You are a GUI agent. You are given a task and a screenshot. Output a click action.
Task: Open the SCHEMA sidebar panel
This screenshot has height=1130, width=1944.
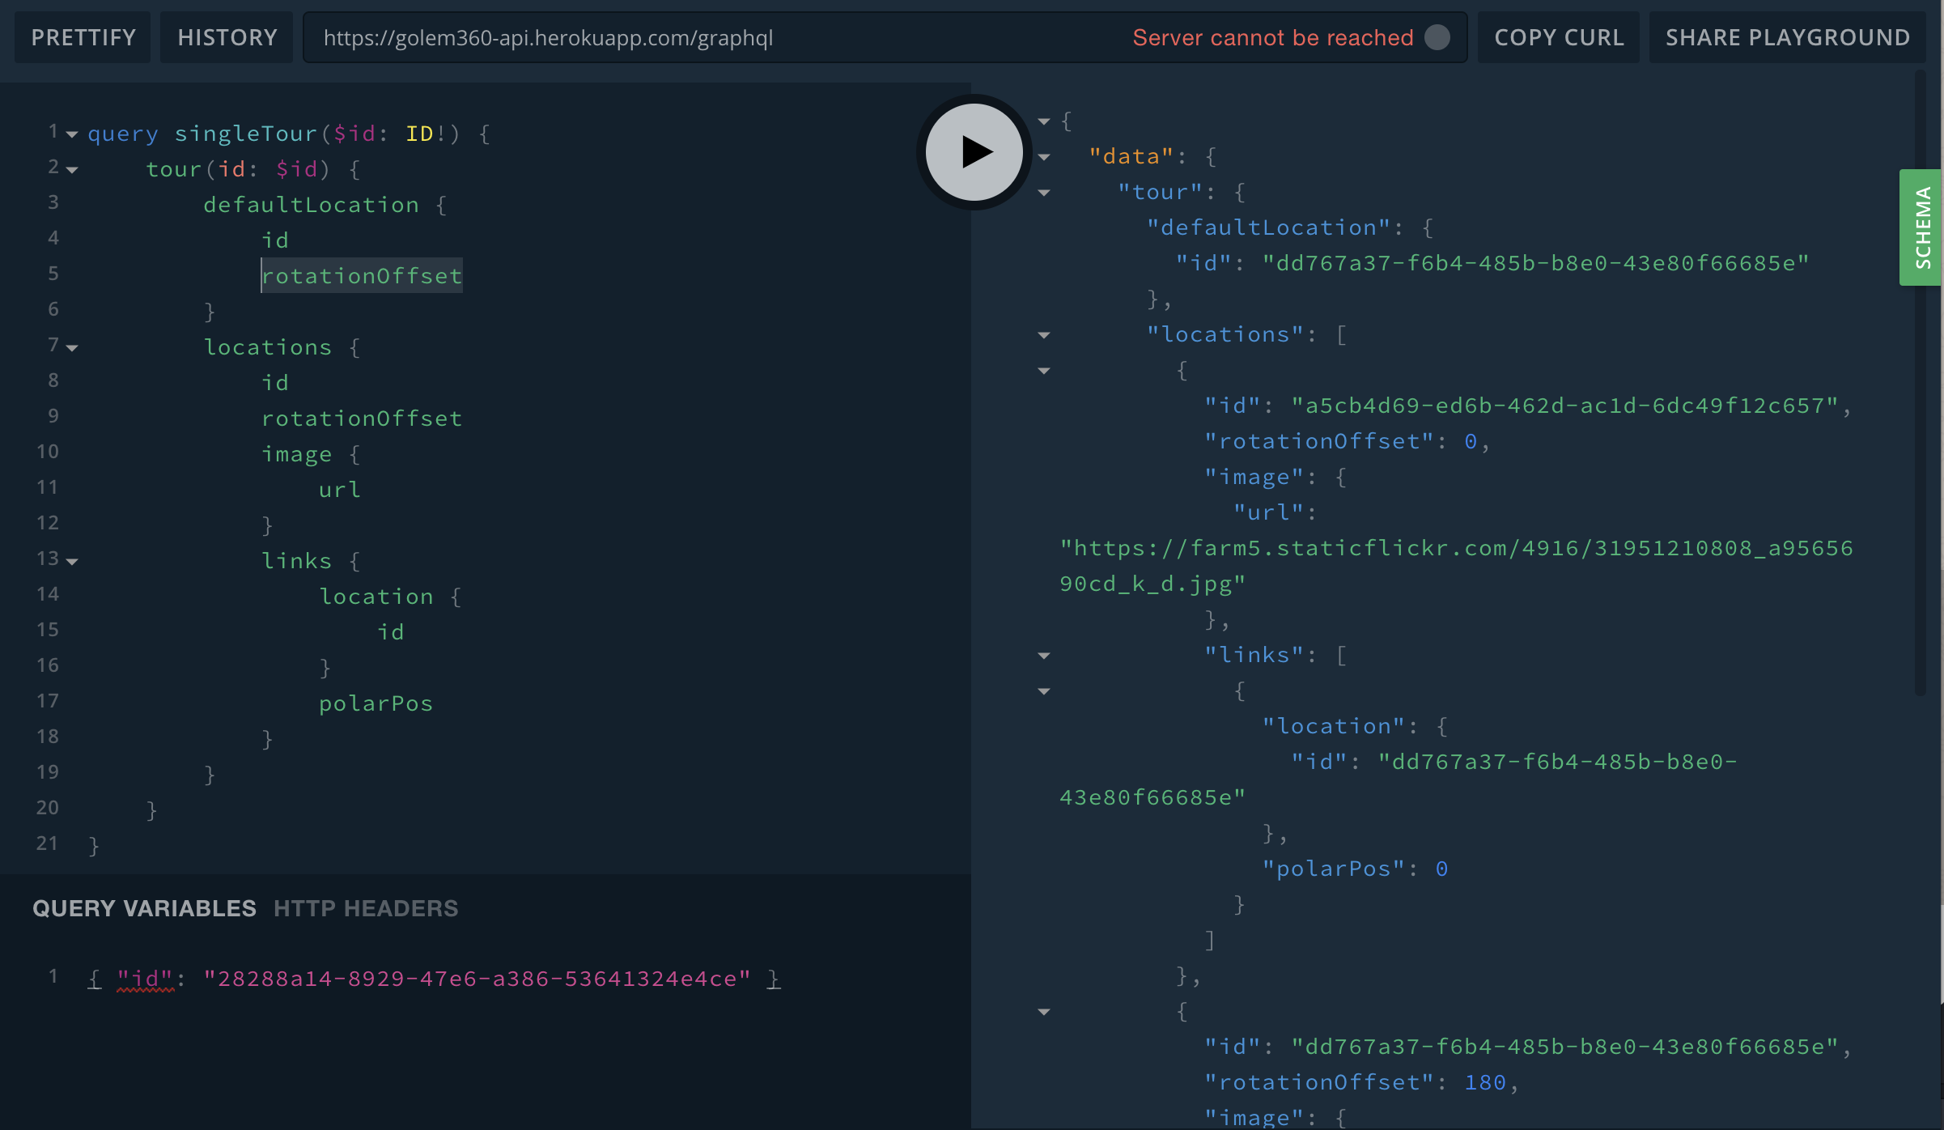click(x=1921, y=227)
